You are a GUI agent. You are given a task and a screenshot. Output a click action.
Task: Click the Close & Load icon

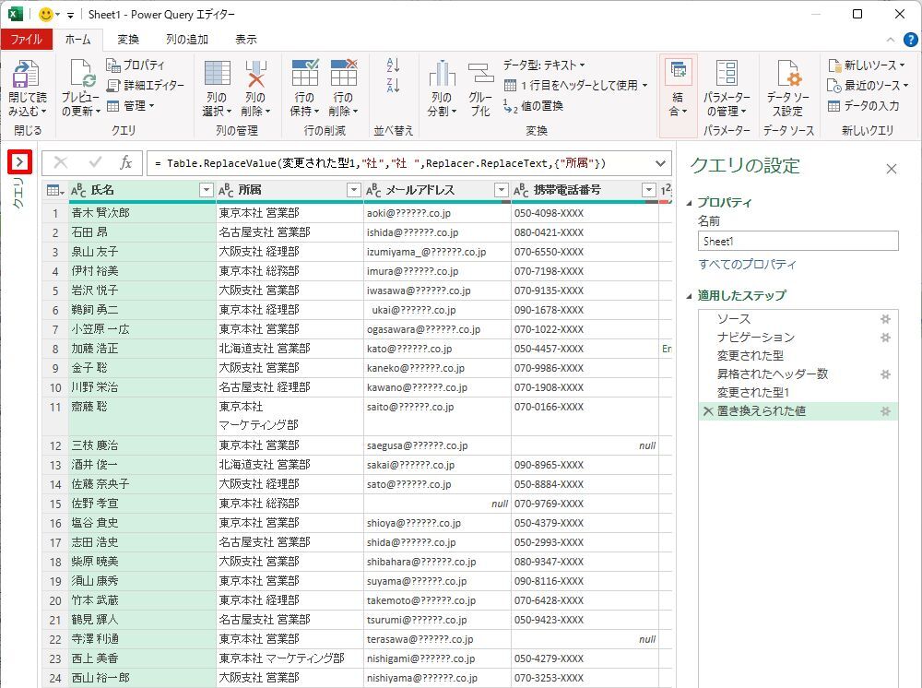tap(27, 74)
